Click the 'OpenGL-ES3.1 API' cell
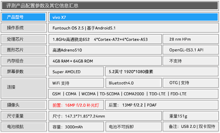The image size is (220, 133). coord(191,50)
